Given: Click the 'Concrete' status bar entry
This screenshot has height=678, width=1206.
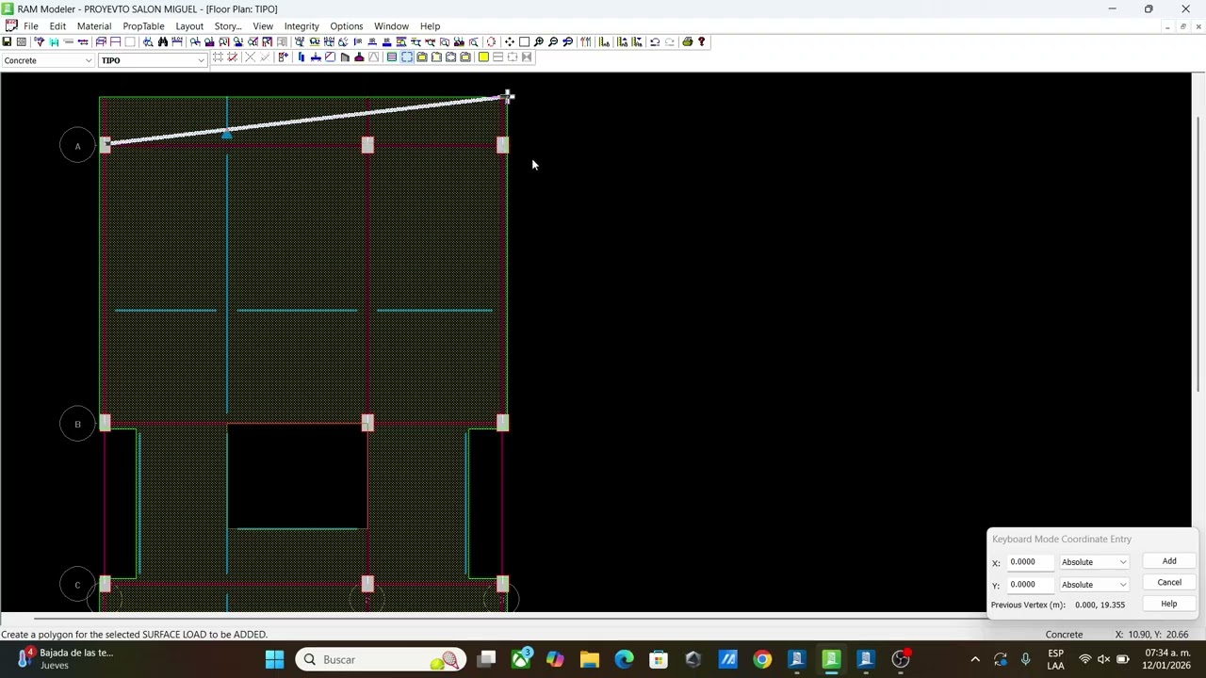Looking at the screenshot, I should [1064, 635].
